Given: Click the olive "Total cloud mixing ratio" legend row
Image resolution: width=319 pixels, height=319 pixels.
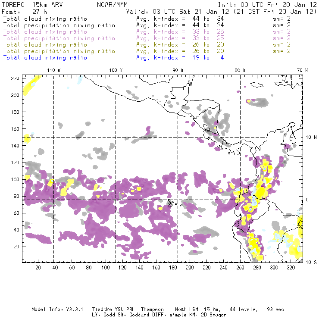Looking at the screenshot, I should click(x=45, y=45).
